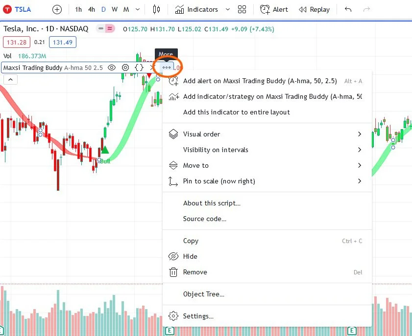
Task: Choose Remove in the context menu
Action: 267,272
